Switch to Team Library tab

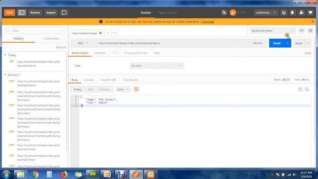(167, 12)
